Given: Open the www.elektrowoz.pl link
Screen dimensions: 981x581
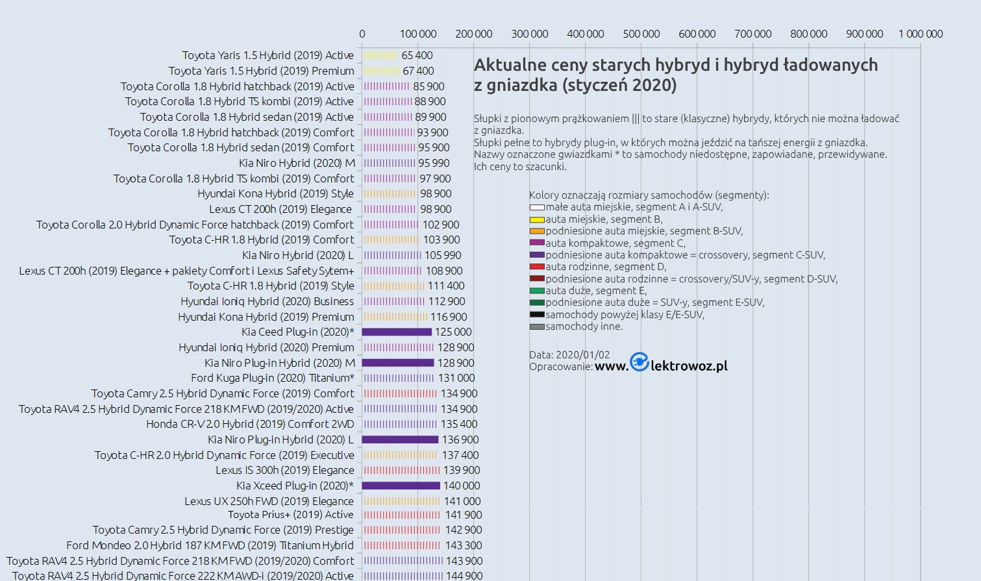Looking at the screenshot, I should click(661, 365).
